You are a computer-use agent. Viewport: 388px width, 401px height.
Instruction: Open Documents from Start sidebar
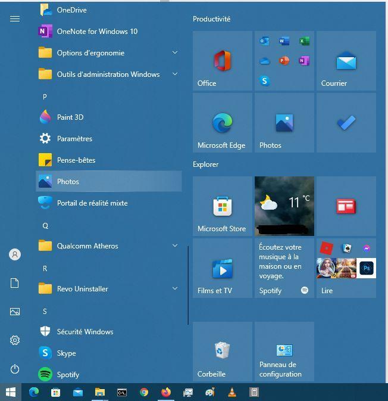15,283
